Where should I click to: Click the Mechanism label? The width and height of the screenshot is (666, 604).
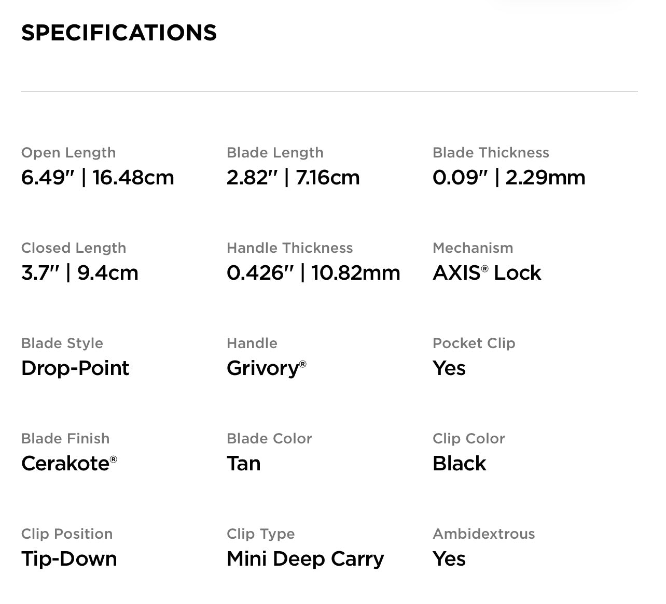point(473,248)
